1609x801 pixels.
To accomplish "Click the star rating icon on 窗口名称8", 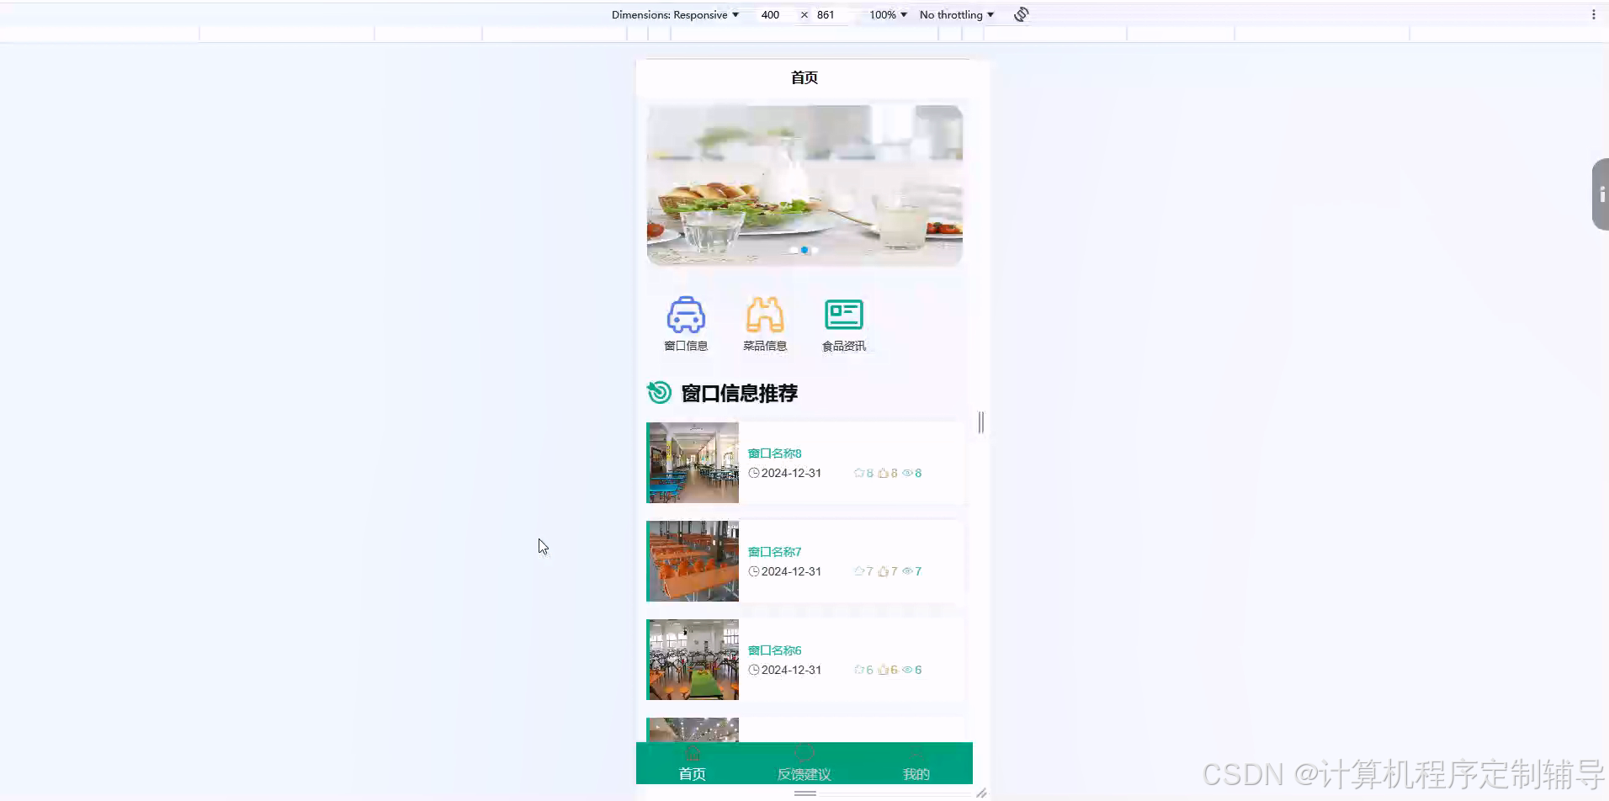I will pyautogui.click(x=859, y=473).
